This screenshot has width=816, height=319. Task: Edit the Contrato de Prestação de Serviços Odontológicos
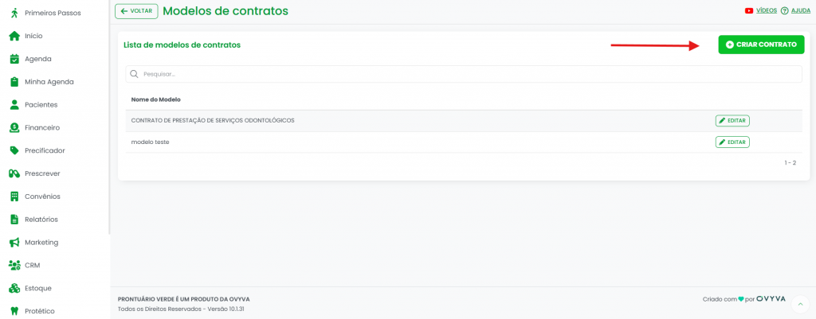(x=732, y=121)
